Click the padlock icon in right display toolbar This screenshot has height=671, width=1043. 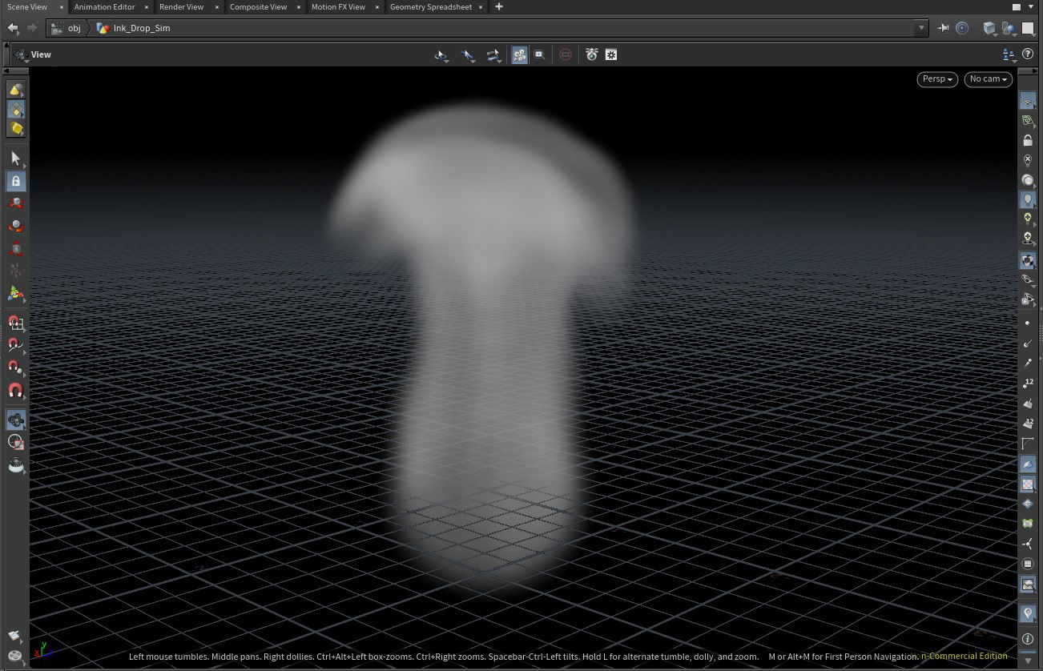pos(1028,140)
